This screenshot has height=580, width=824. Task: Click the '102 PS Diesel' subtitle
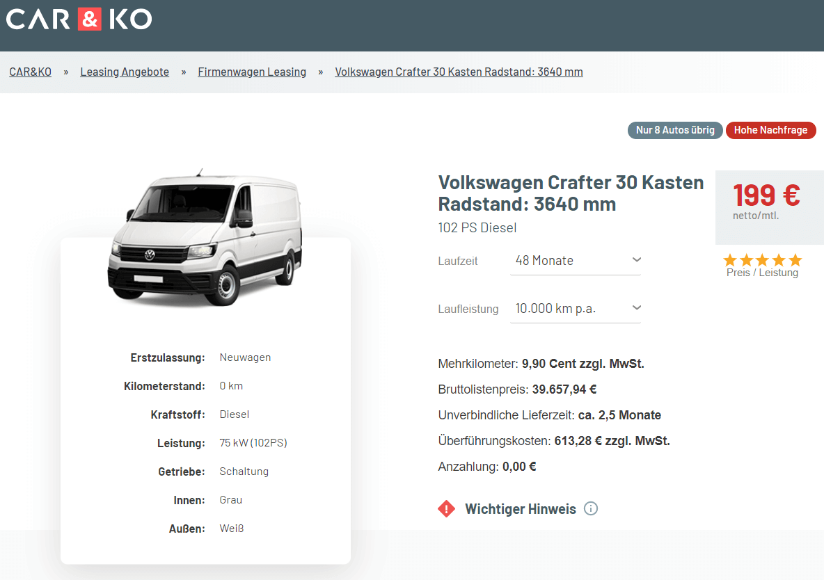tap(477, 227)
